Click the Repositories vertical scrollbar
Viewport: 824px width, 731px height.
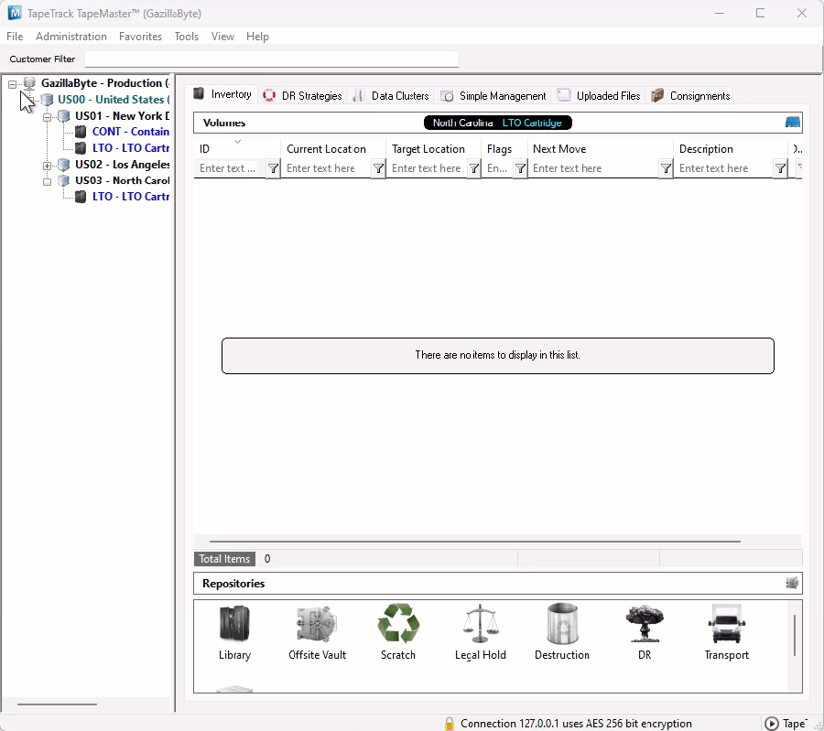pos(795,636)
